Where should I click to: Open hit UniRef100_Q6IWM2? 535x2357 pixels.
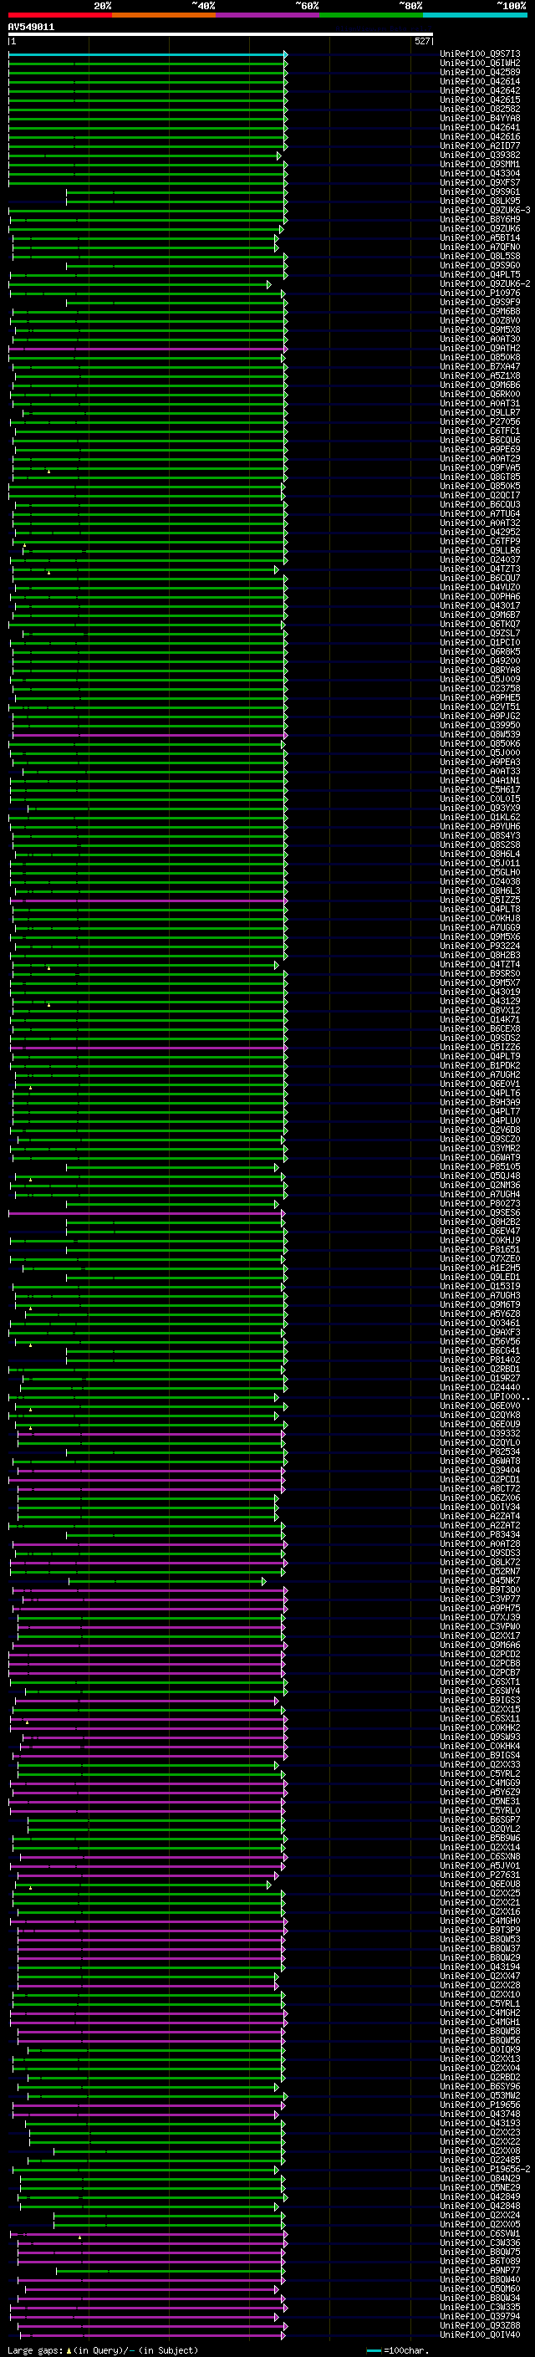[x=480, y=64]
